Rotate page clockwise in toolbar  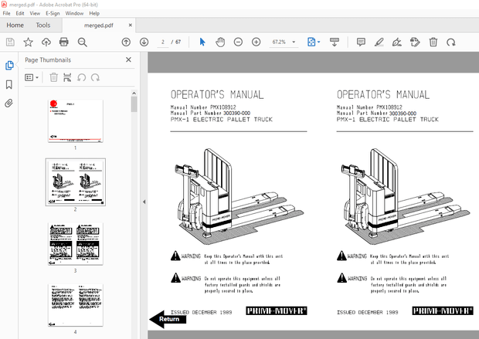pos(451,42)
